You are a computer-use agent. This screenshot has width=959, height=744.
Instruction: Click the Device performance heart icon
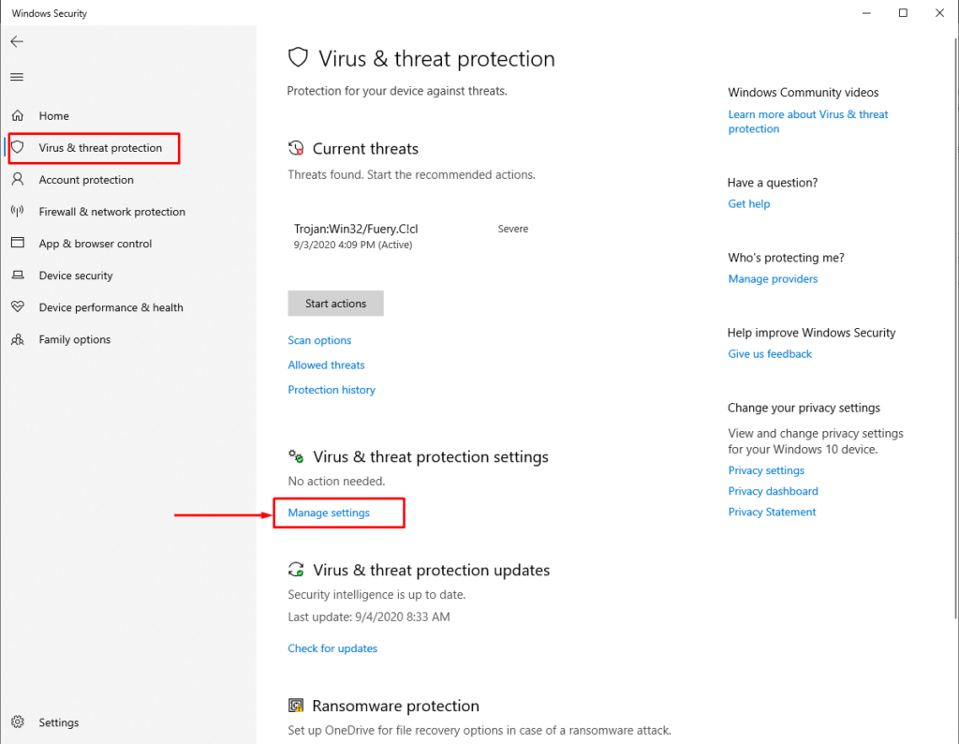[18, 306]
